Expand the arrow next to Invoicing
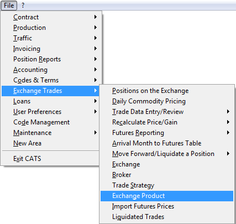 [x=96, y=49]
